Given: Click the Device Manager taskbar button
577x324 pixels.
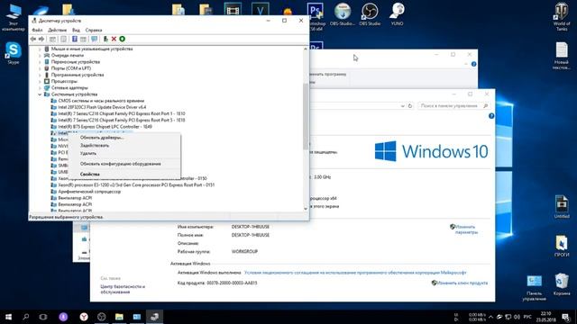Looking at the screenshot, I should click(154, 317).
